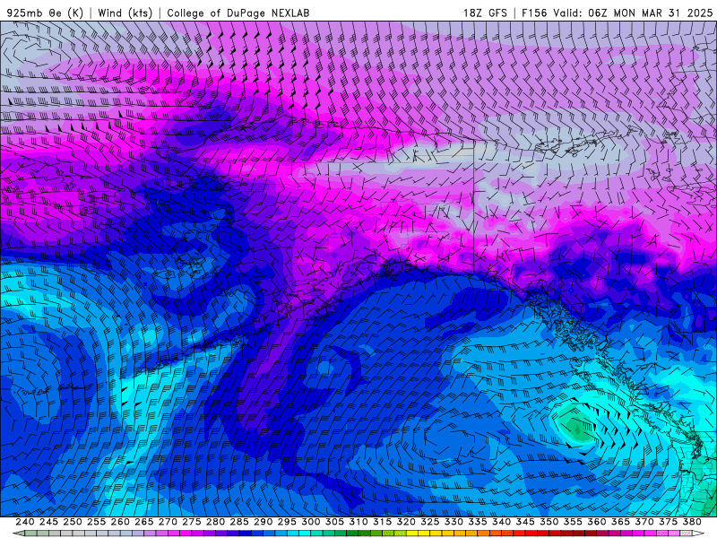This screenshot has height=538, width=717.
Task: Select the 355 legend label
Action: pos(573,522)
